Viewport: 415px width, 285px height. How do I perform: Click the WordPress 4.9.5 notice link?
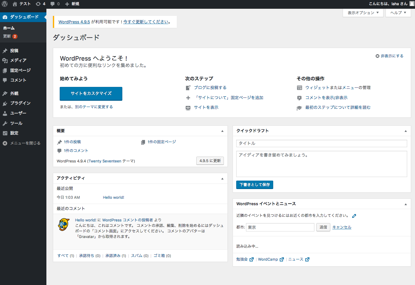(x=74, y=22)
